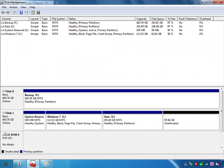224x168 pixels.
Task: Click the green flag Action tray icon
Action: (x=201, y=164)
